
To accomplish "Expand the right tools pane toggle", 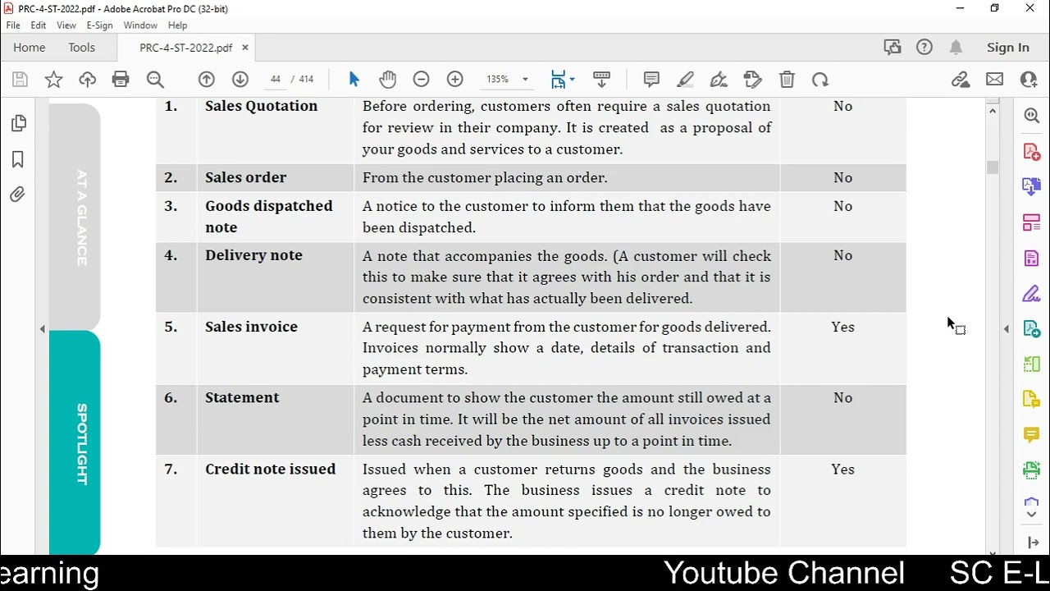I will click(x=1033, y=543).
